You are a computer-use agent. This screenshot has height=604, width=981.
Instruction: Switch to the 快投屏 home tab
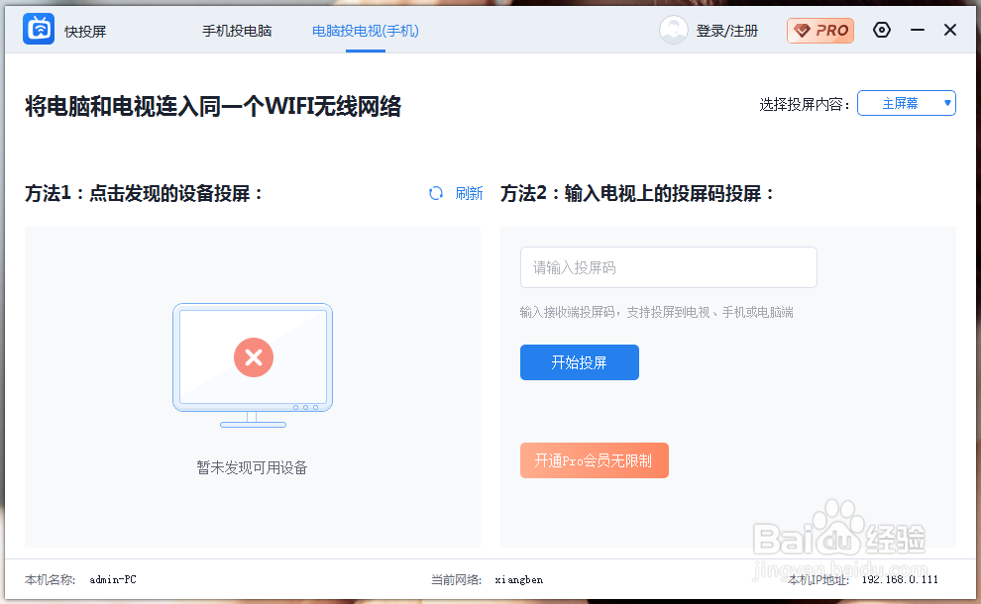(84, 31)
